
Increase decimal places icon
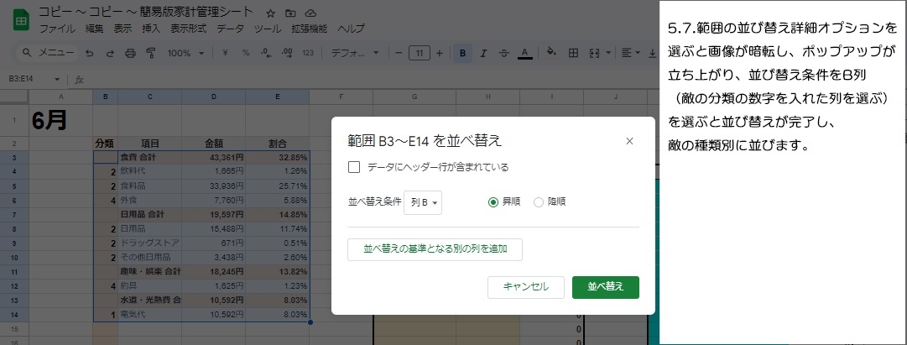(x=286, y=53)
